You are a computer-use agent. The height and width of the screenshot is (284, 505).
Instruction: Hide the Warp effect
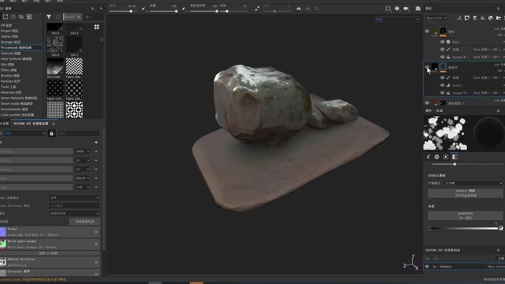tap(442, 42)
